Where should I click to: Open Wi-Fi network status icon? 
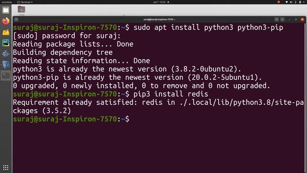pyautogui.click(x=287, y=2)
